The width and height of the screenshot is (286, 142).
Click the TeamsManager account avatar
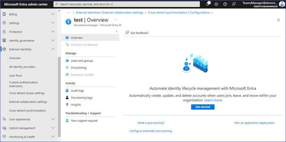point(282,4)
